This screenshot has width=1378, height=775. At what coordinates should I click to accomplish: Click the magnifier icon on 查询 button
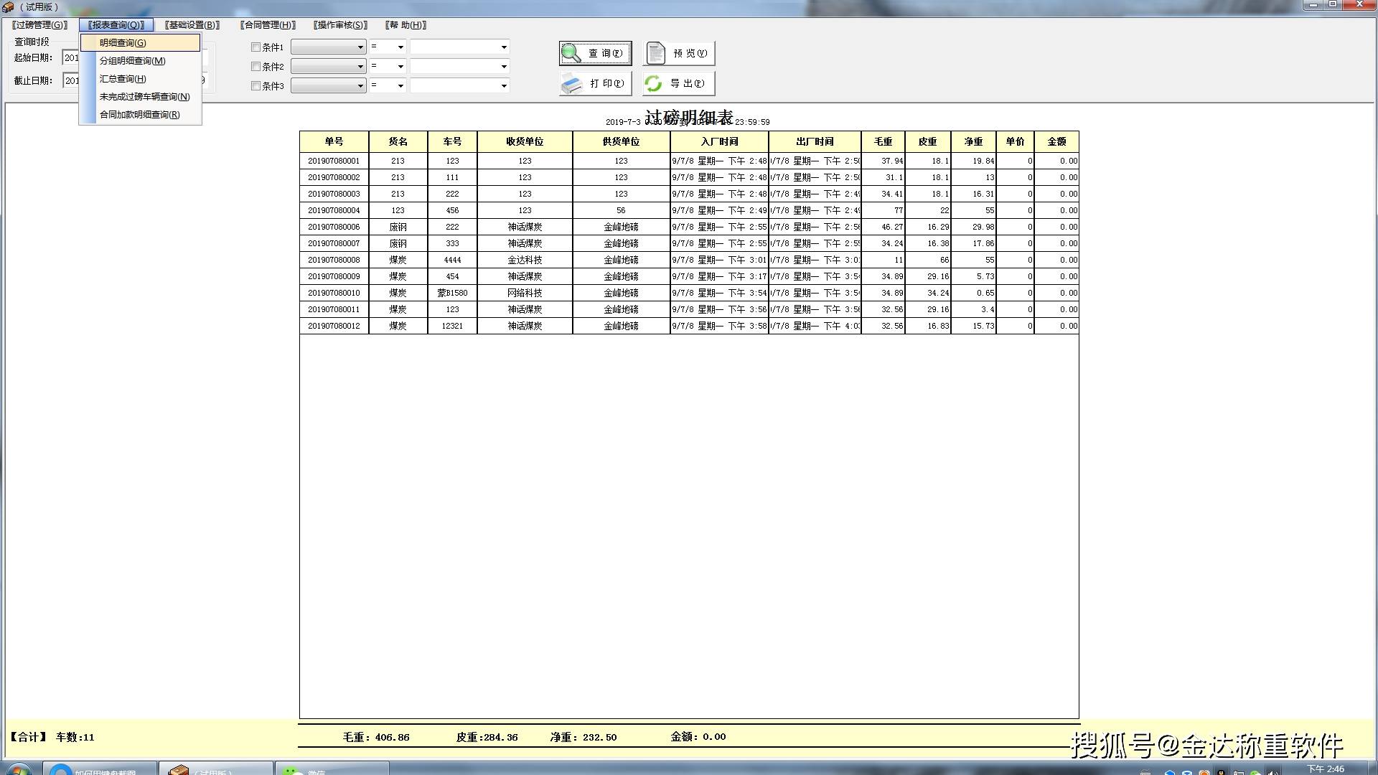(x=571, y=54)
